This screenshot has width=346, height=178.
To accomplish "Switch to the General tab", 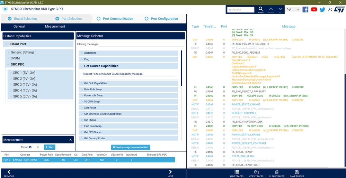I will (19, 26).
